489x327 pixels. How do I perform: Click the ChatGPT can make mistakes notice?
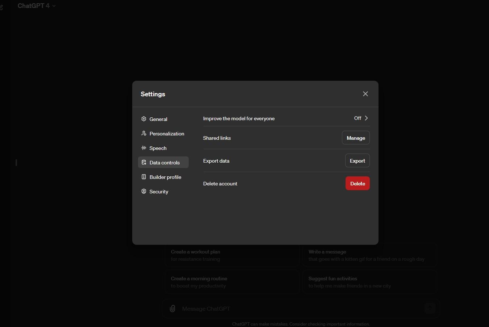coord(301,324)
